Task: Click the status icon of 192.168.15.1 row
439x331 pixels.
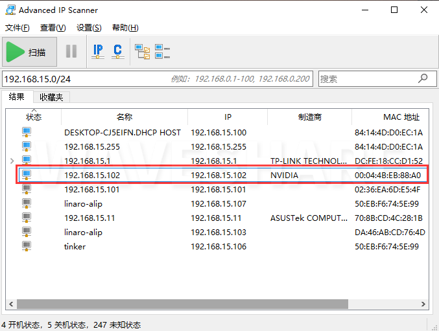Action: pos(27,161)
